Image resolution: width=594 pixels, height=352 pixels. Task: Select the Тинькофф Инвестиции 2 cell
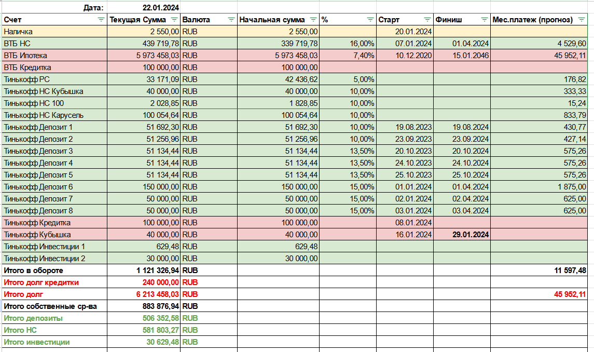pos(54,259)
